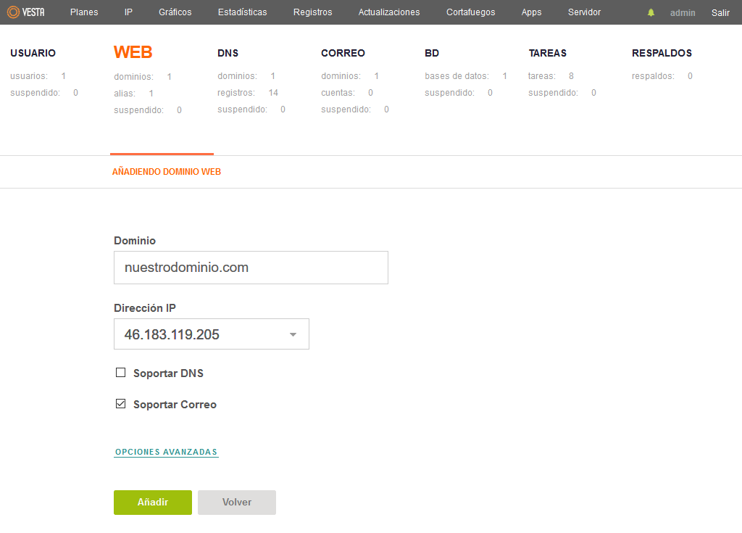Go to the Cortafuegos menu

pyautogui.click(x=470, y=12)
